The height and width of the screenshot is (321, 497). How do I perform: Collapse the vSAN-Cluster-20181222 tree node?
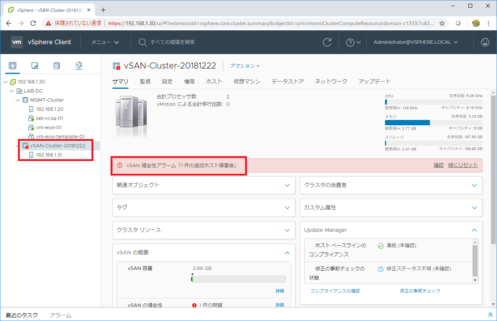tap(18, 146)
